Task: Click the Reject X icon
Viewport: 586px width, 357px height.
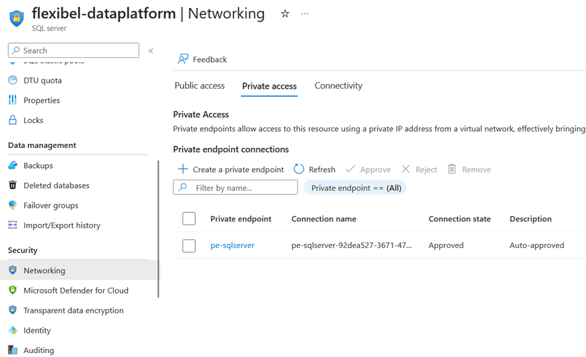Action: [x=405, y=169]
